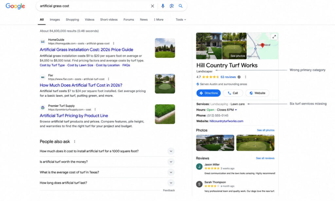
Task: Open the Fixr result options menu
Action: pyautogui.click(x=109, y=79)
